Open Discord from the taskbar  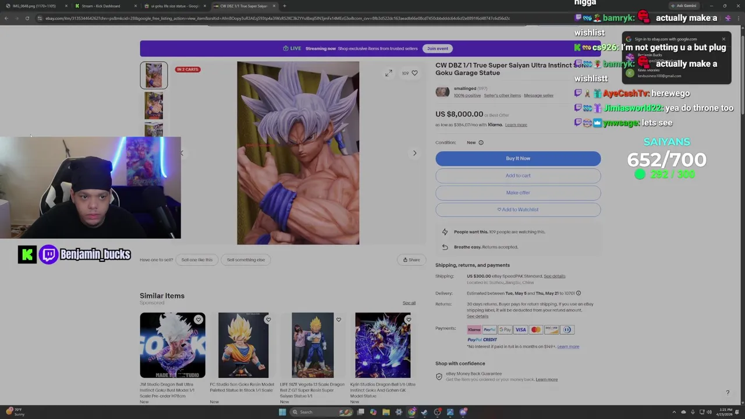point(463,412)
